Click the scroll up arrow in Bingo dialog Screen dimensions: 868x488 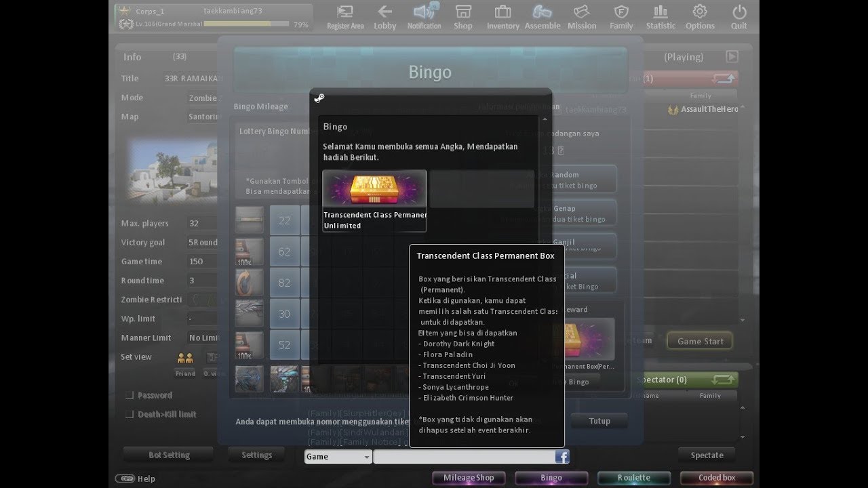[544, 119]
